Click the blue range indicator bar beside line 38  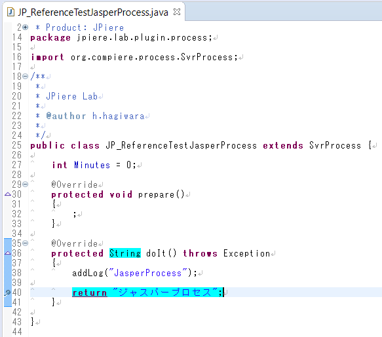(x=8, y=273)
